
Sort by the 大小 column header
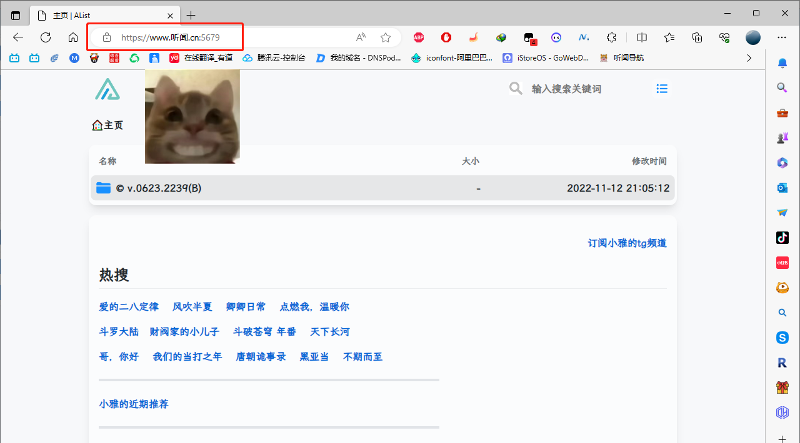coord(471,161)
